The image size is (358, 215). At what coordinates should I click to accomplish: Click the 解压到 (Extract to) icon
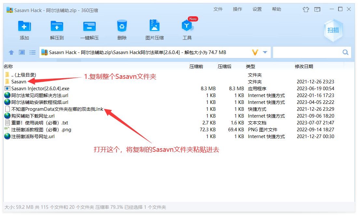coord(57,26)
